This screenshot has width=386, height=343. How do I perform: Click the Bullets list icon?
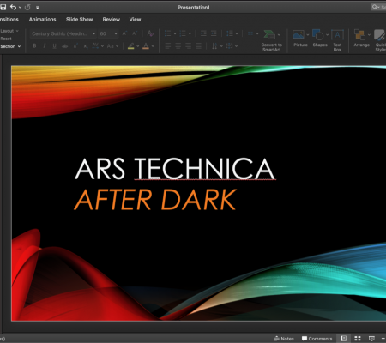pos(167,33)
